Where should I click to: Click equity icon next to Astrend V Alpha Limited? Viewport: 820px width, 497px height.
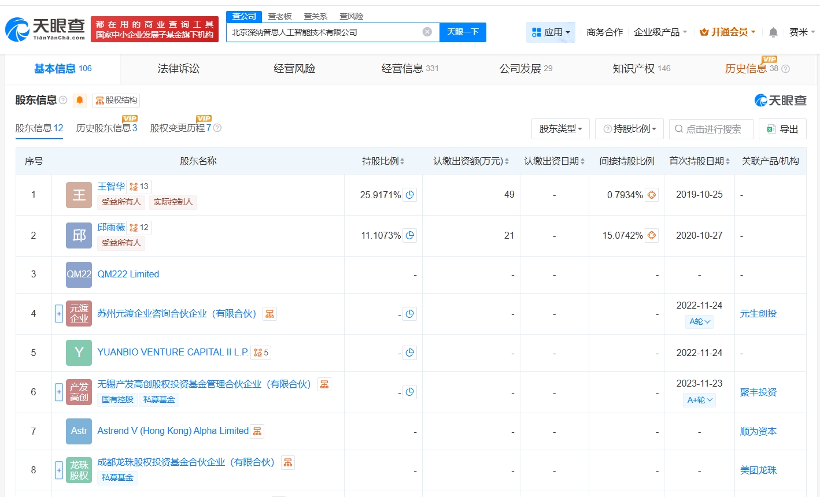pyautogui.click(x=258, y=431)
